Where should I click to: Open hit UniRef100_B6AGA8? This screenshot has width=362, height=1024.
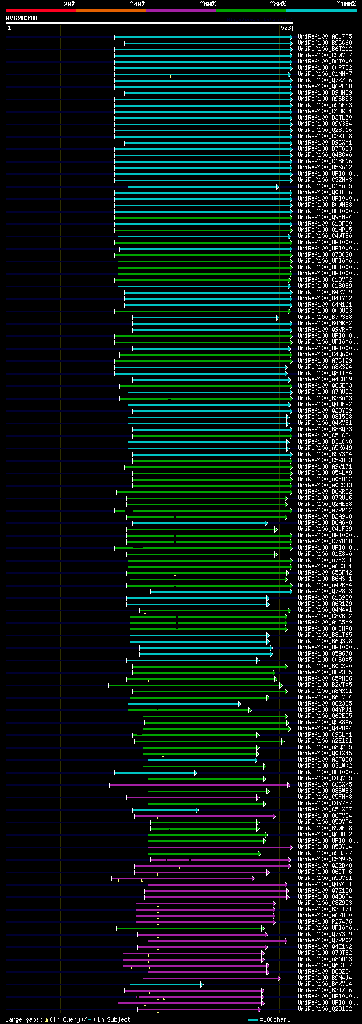(325, 522)
